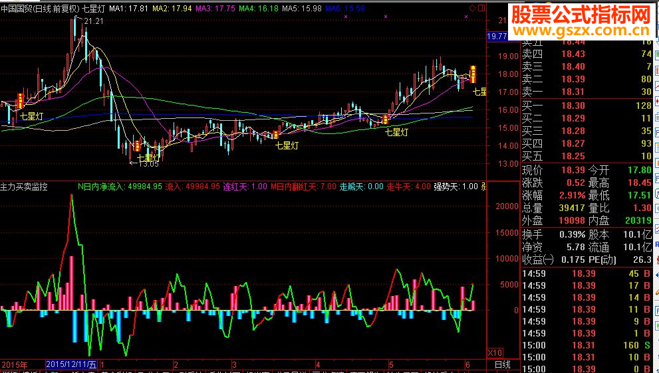Screen dimensions: 659x373
Task: Click the 21.21 high price label
Action: click(x=93, y=21)
